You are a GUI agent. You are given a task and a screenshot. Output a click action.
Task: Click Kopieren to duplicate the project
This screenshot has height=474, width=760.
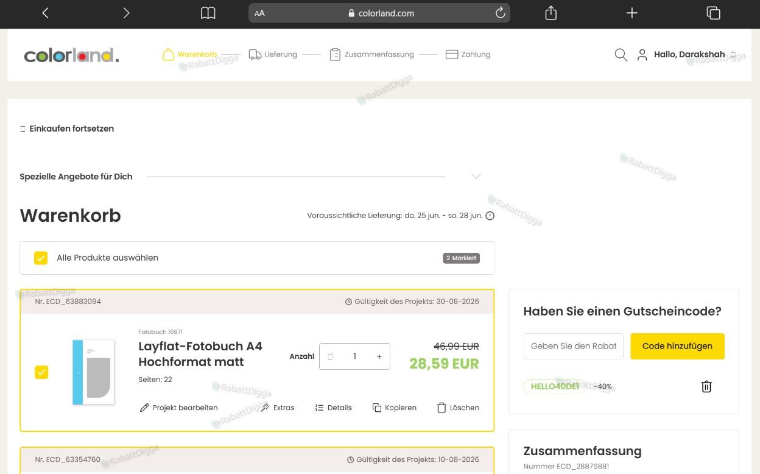coord(394,408)
